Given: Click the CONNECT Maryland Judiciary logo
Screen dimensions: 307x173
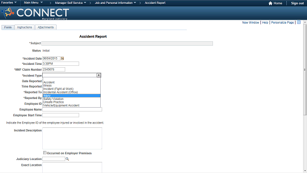Looking at the screenshot, I should (35, 13).
